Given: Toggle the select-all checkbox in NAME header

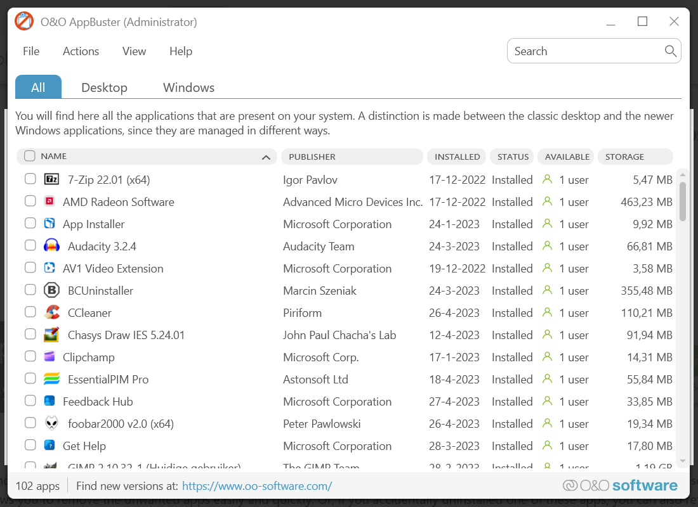Looking at the screenshot, I should (30, 156).
